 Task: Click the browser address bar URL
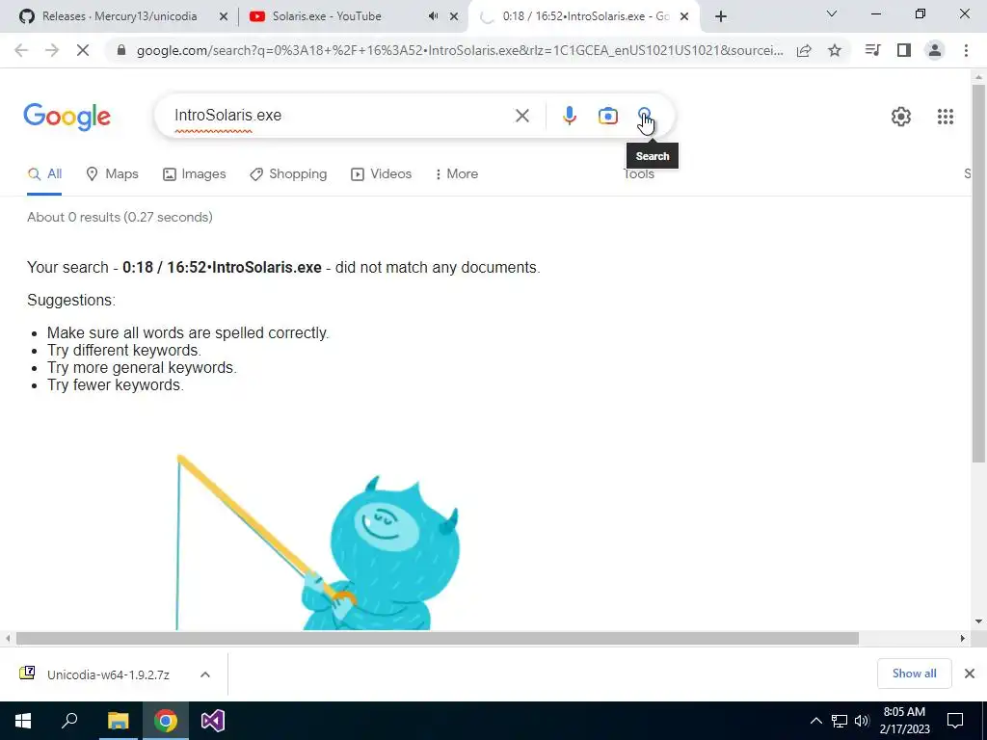coord(460,50)
